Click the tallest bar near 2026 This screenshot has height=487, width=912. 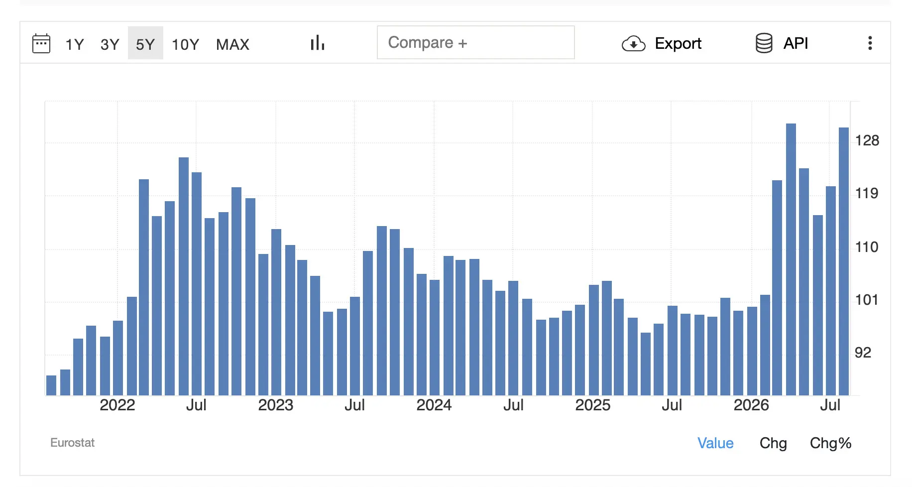[791, 259]
